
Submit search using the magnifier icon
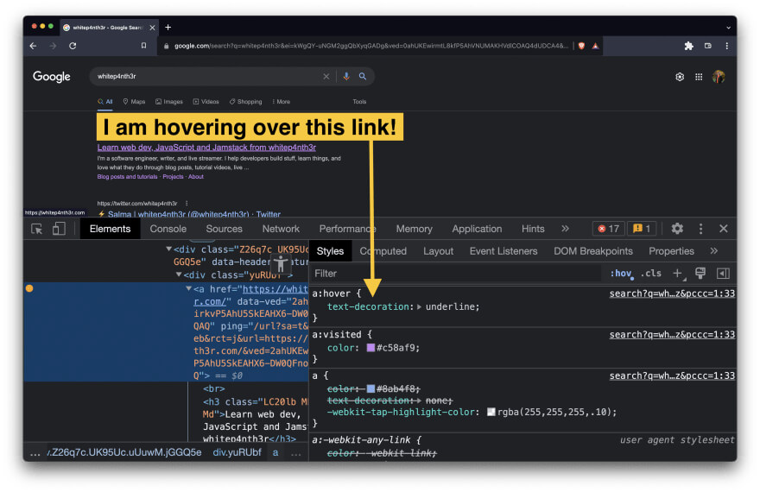pos(363,76)
